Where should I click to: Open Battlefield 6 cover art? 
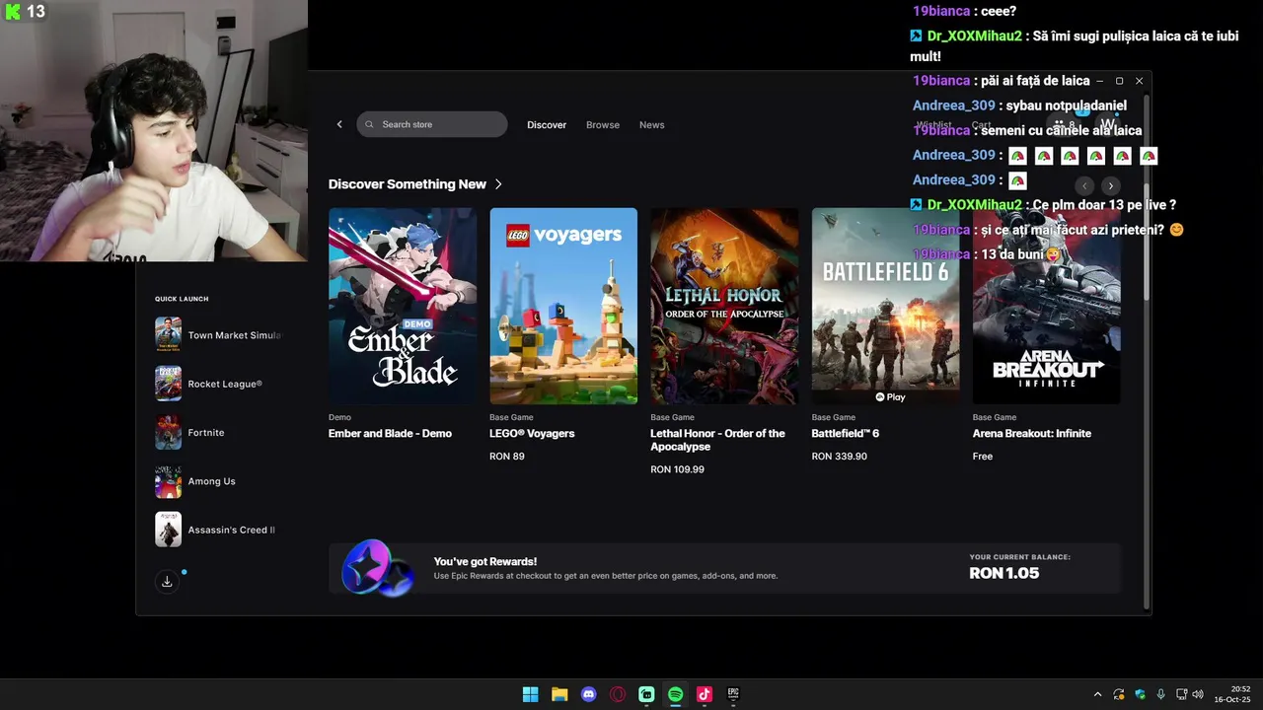point(885,306)
